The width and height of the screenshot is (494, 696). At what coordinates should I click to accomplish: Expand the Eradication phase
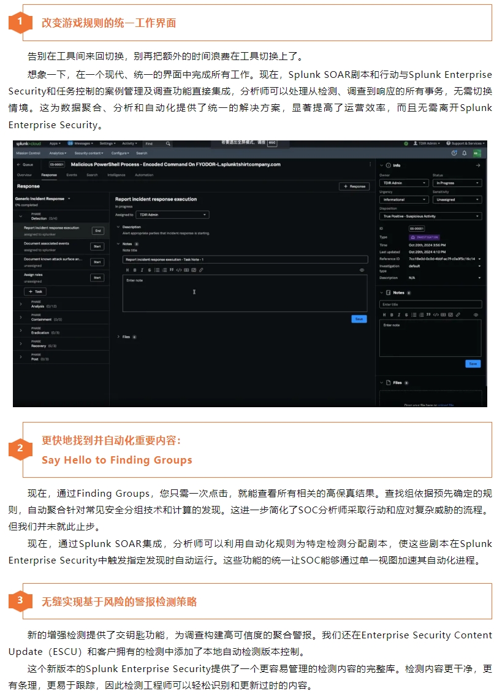click(21, 331)
